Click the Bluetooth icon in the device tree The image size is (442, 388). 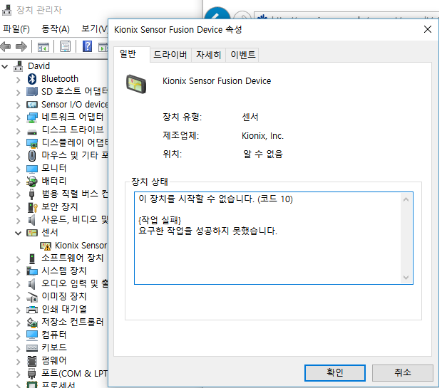[32, 79]
